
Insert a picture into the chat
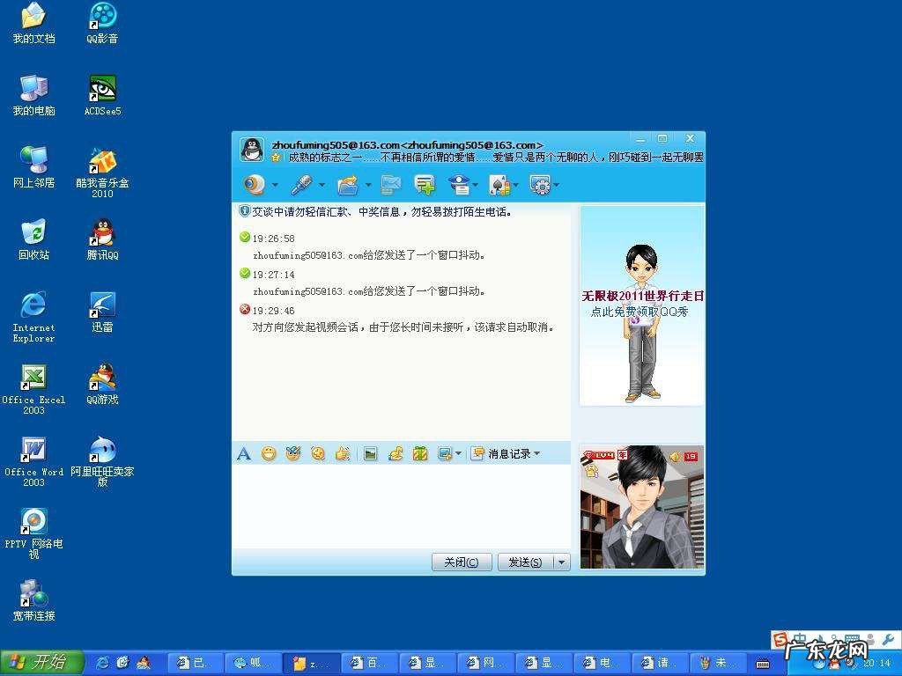pyautogui.click(x=370, y=453)
